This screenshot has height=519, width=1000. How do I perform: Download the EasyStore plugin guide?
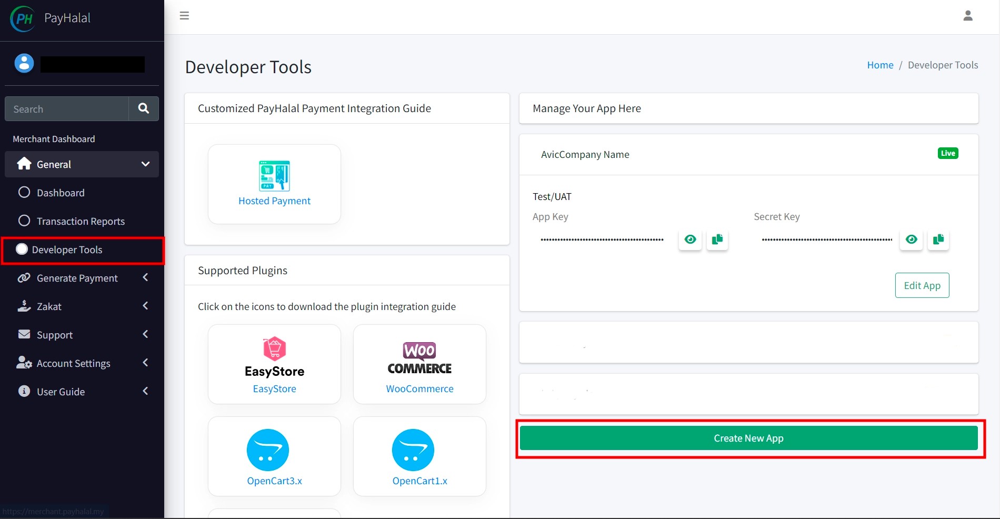tap(274, 364)
